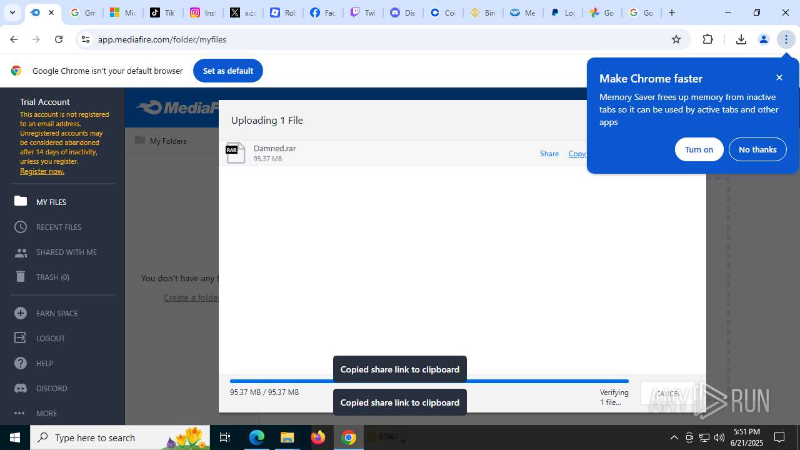Click the Windows taskbar search box
Viewport: 800px width, 450px height.
click(121, 437)
